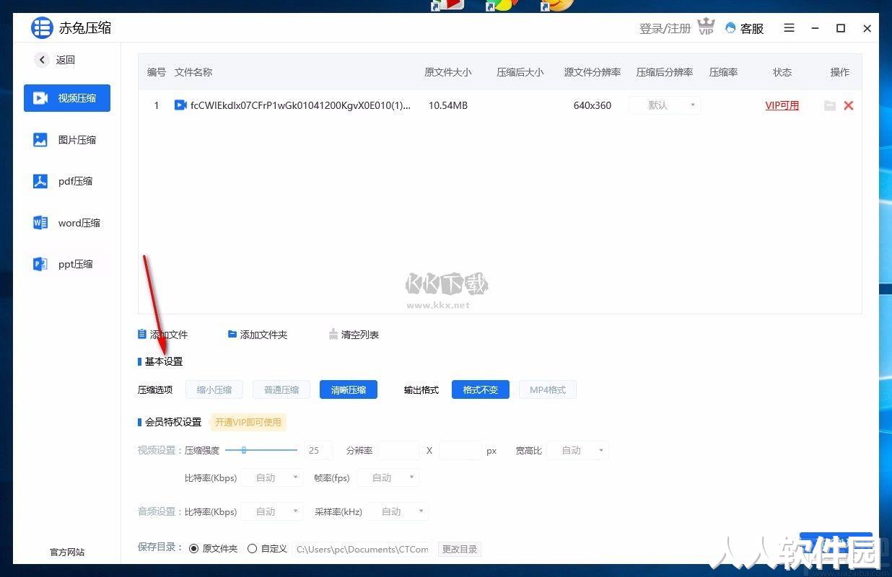Click the save path field C:\Users\pc\Documents
Screen dimensions: 892x577
(363, 549)
